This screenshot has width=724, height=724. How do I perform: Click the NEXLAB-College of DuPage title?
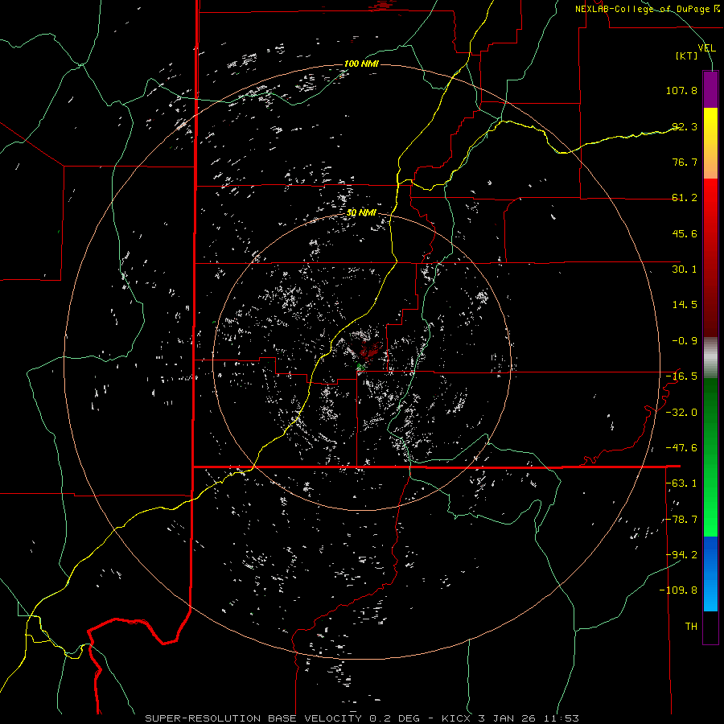click(647, 9)
